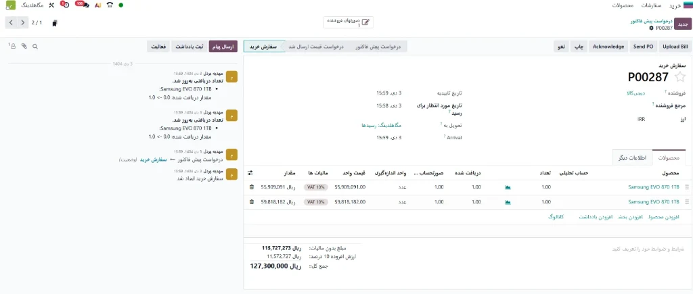Click the total 127,300,000 ریال value
The image size is (693, 294).
click(275, 266)
